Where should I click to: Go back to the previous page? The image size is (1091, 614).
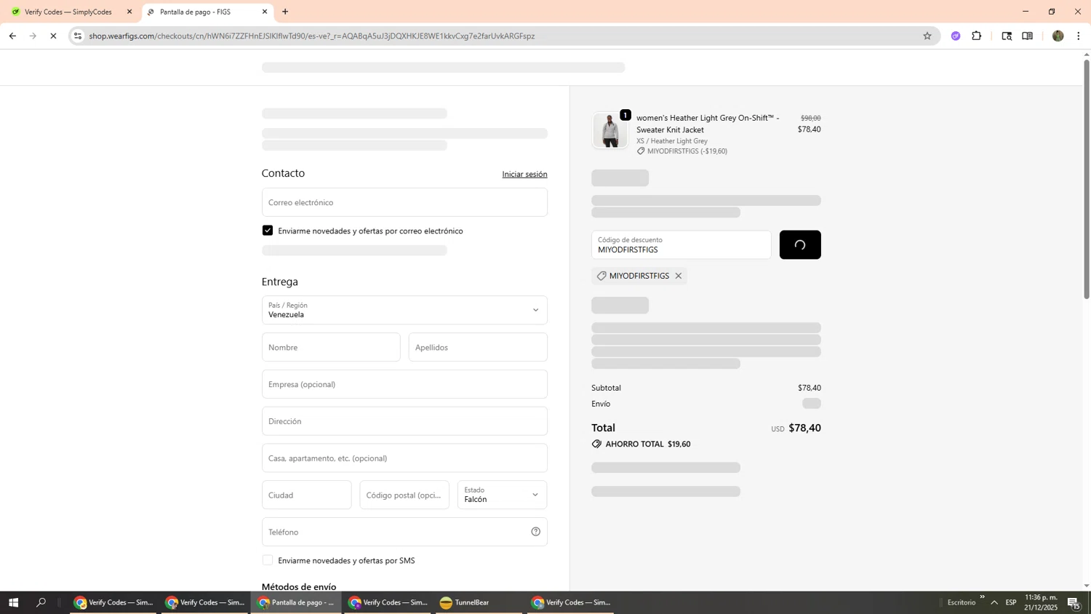[x=12, y=36]
